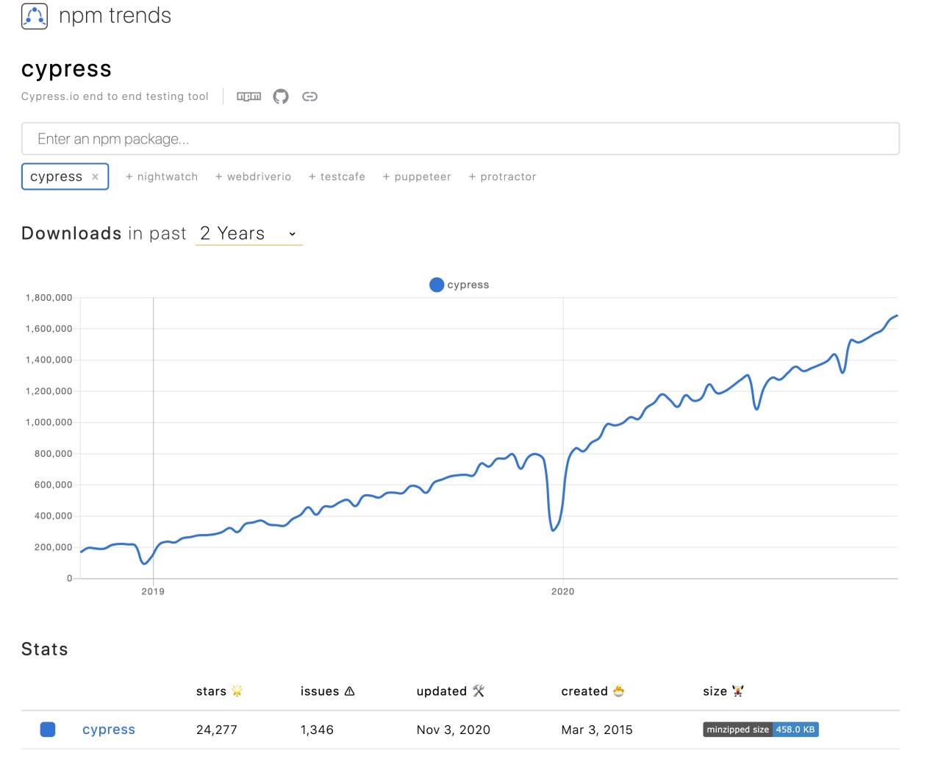The width and height of the screenshot is (941, 759).
Task: Expand the 2 Years time range dropdown
Action: point(248,234)
